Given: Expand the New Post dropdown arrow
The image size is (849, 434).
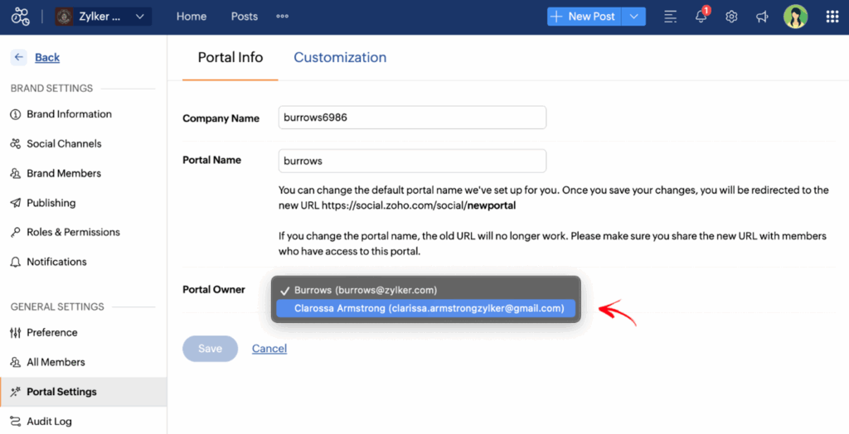Looking at the screenshot, I should 633,17.
